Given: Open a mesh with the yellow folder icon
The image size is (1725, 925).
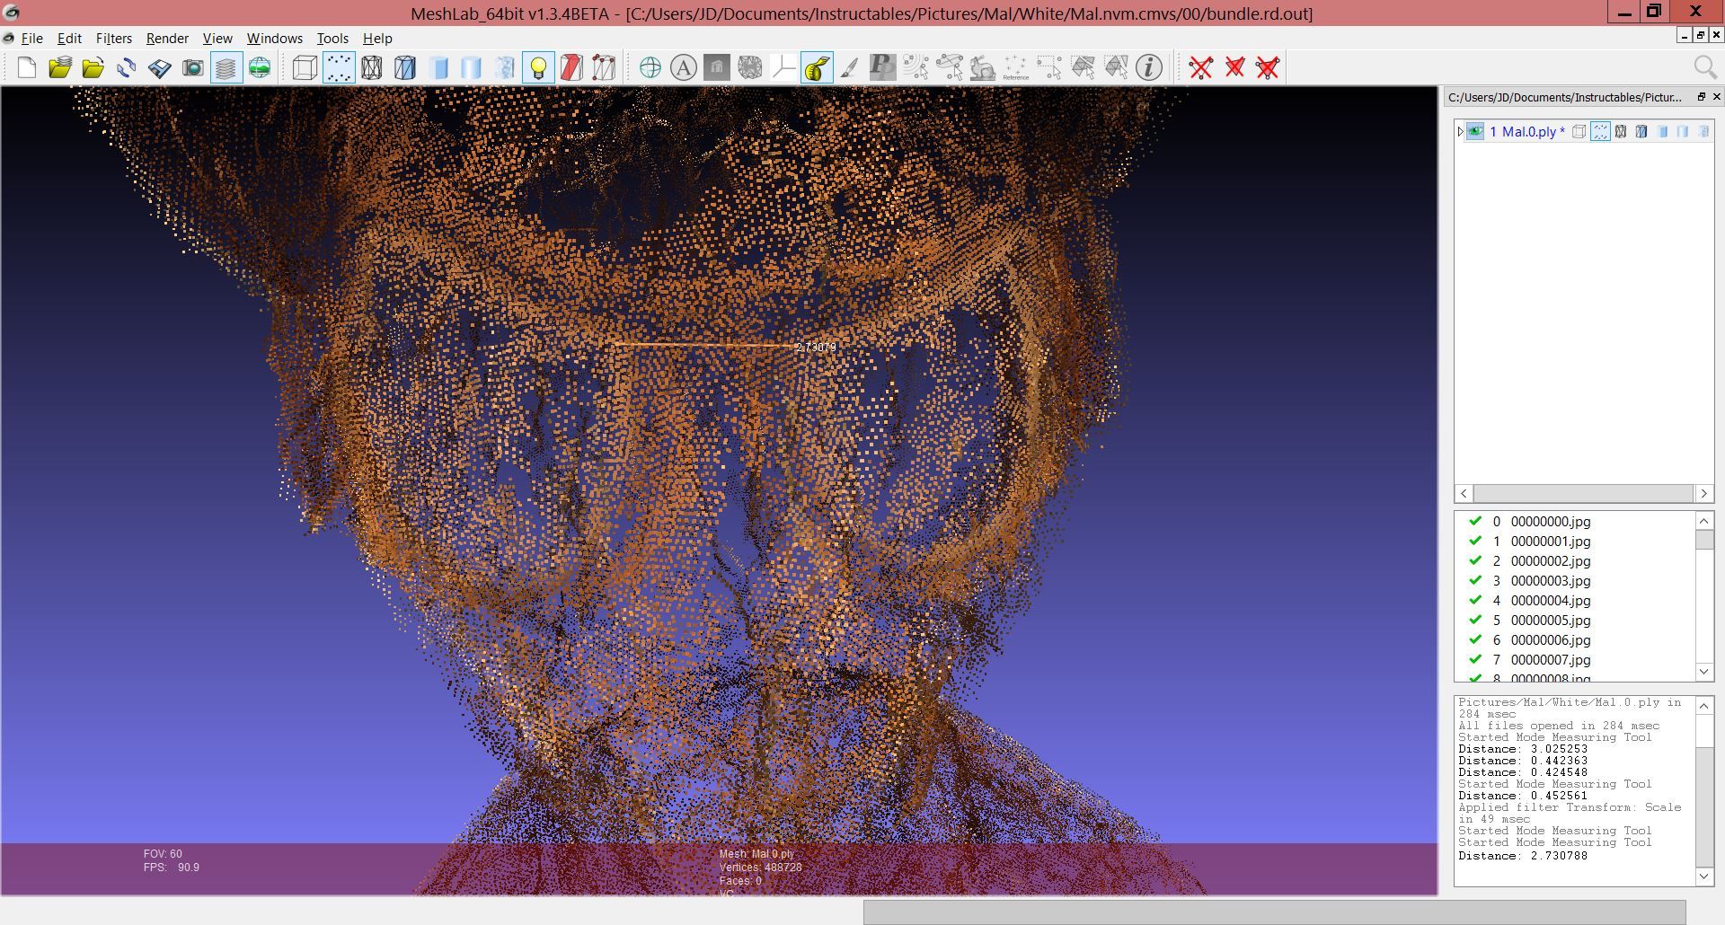Looking at the screenshot, I should (59, 67).
